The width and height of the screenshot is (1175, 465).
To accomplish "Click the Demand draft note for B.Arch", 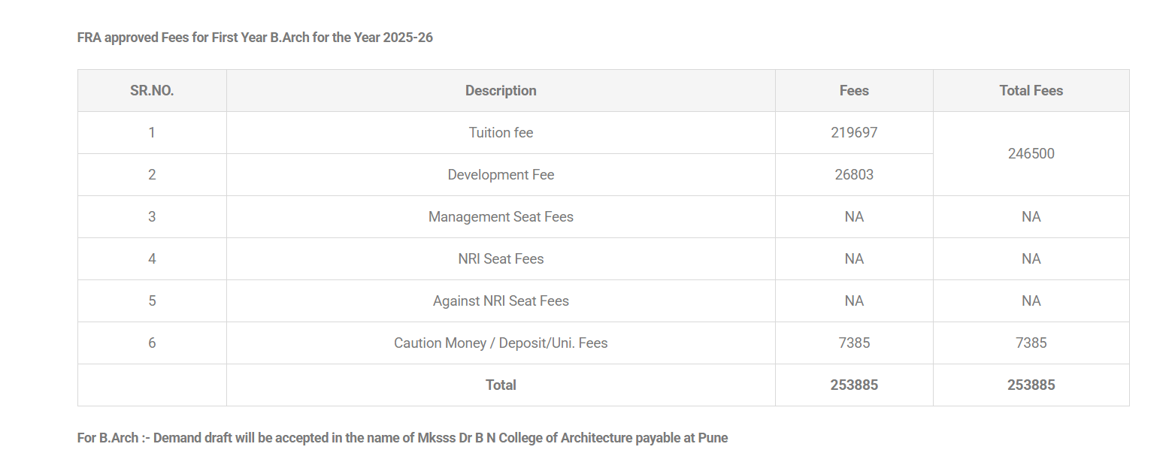I will pos(402,438).
